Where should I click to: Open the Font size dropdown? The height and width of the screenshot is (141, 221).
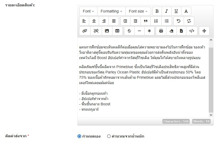coord(138,11)
